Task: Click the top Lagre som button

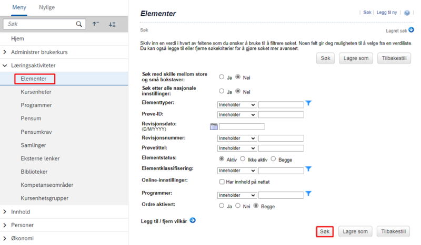Action: 356,58
